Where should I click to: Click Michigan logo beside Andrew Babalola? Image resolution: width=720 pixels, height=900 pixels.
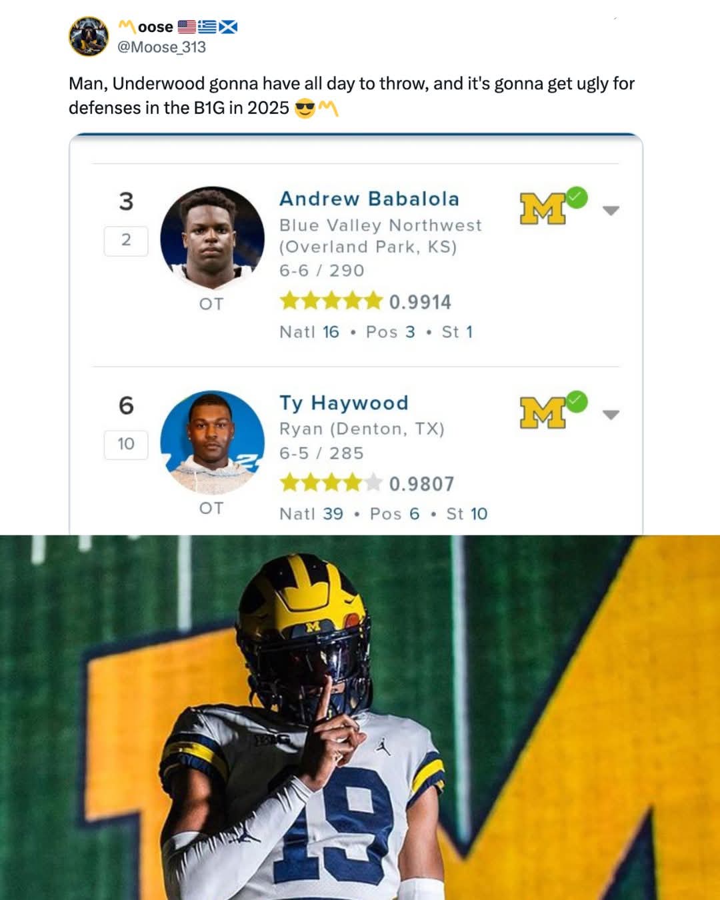[x=542, y=209]
